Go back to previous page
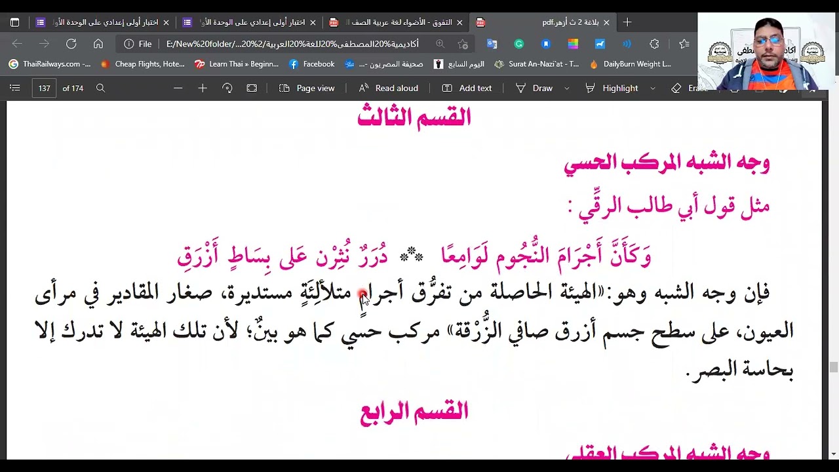This screenshot has width=839, height=472. (18, 44)
